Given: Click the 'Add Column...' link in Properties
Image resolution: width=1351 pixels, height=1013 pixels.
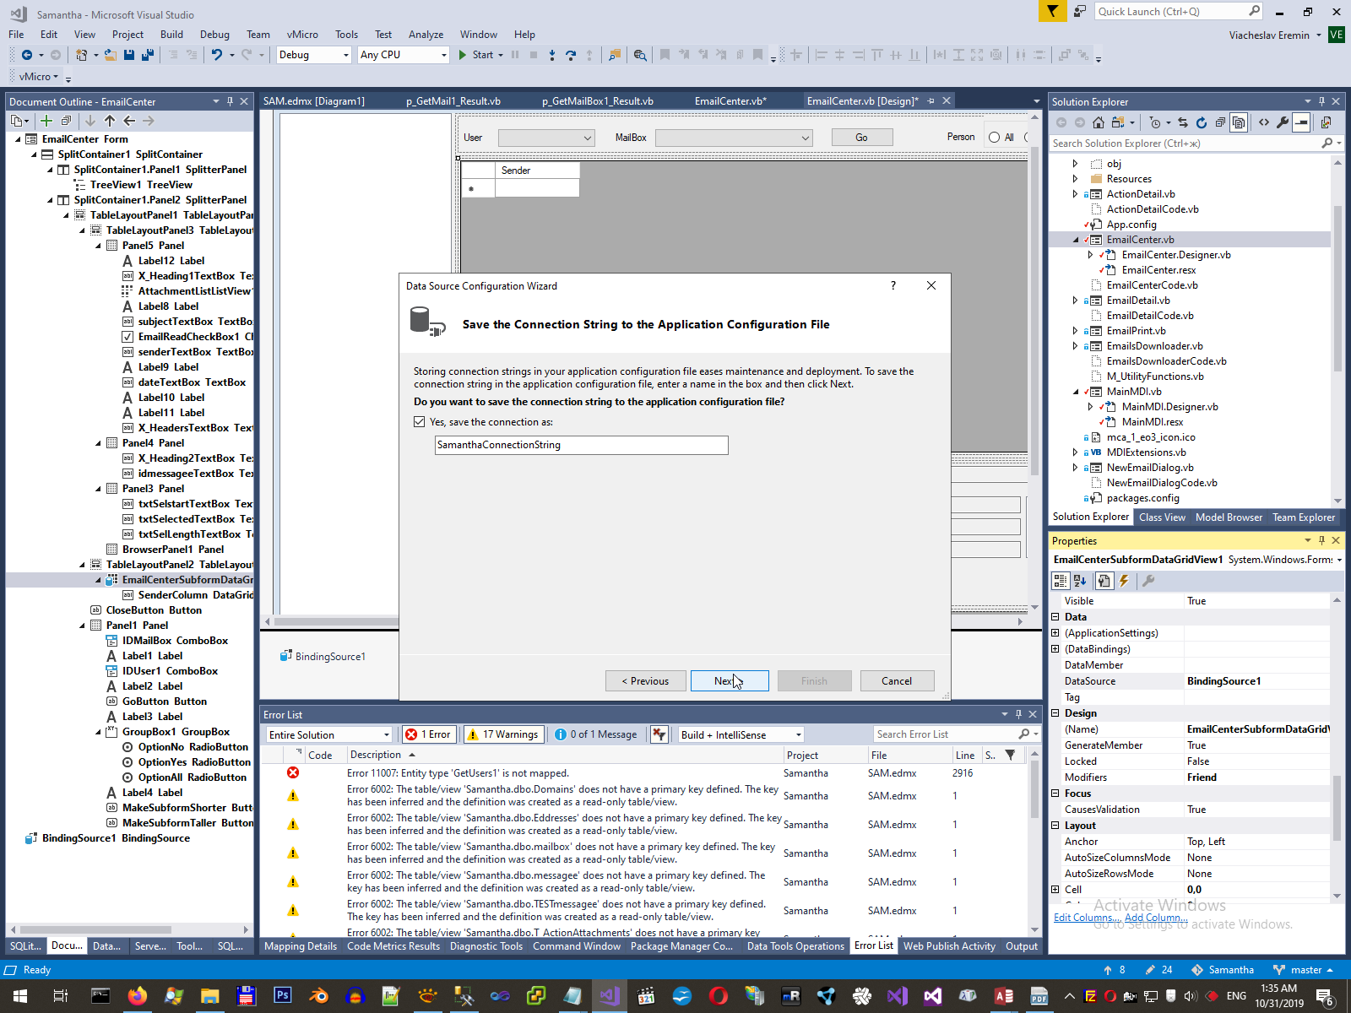Looking at the screenshot, I should [1156, 918].
